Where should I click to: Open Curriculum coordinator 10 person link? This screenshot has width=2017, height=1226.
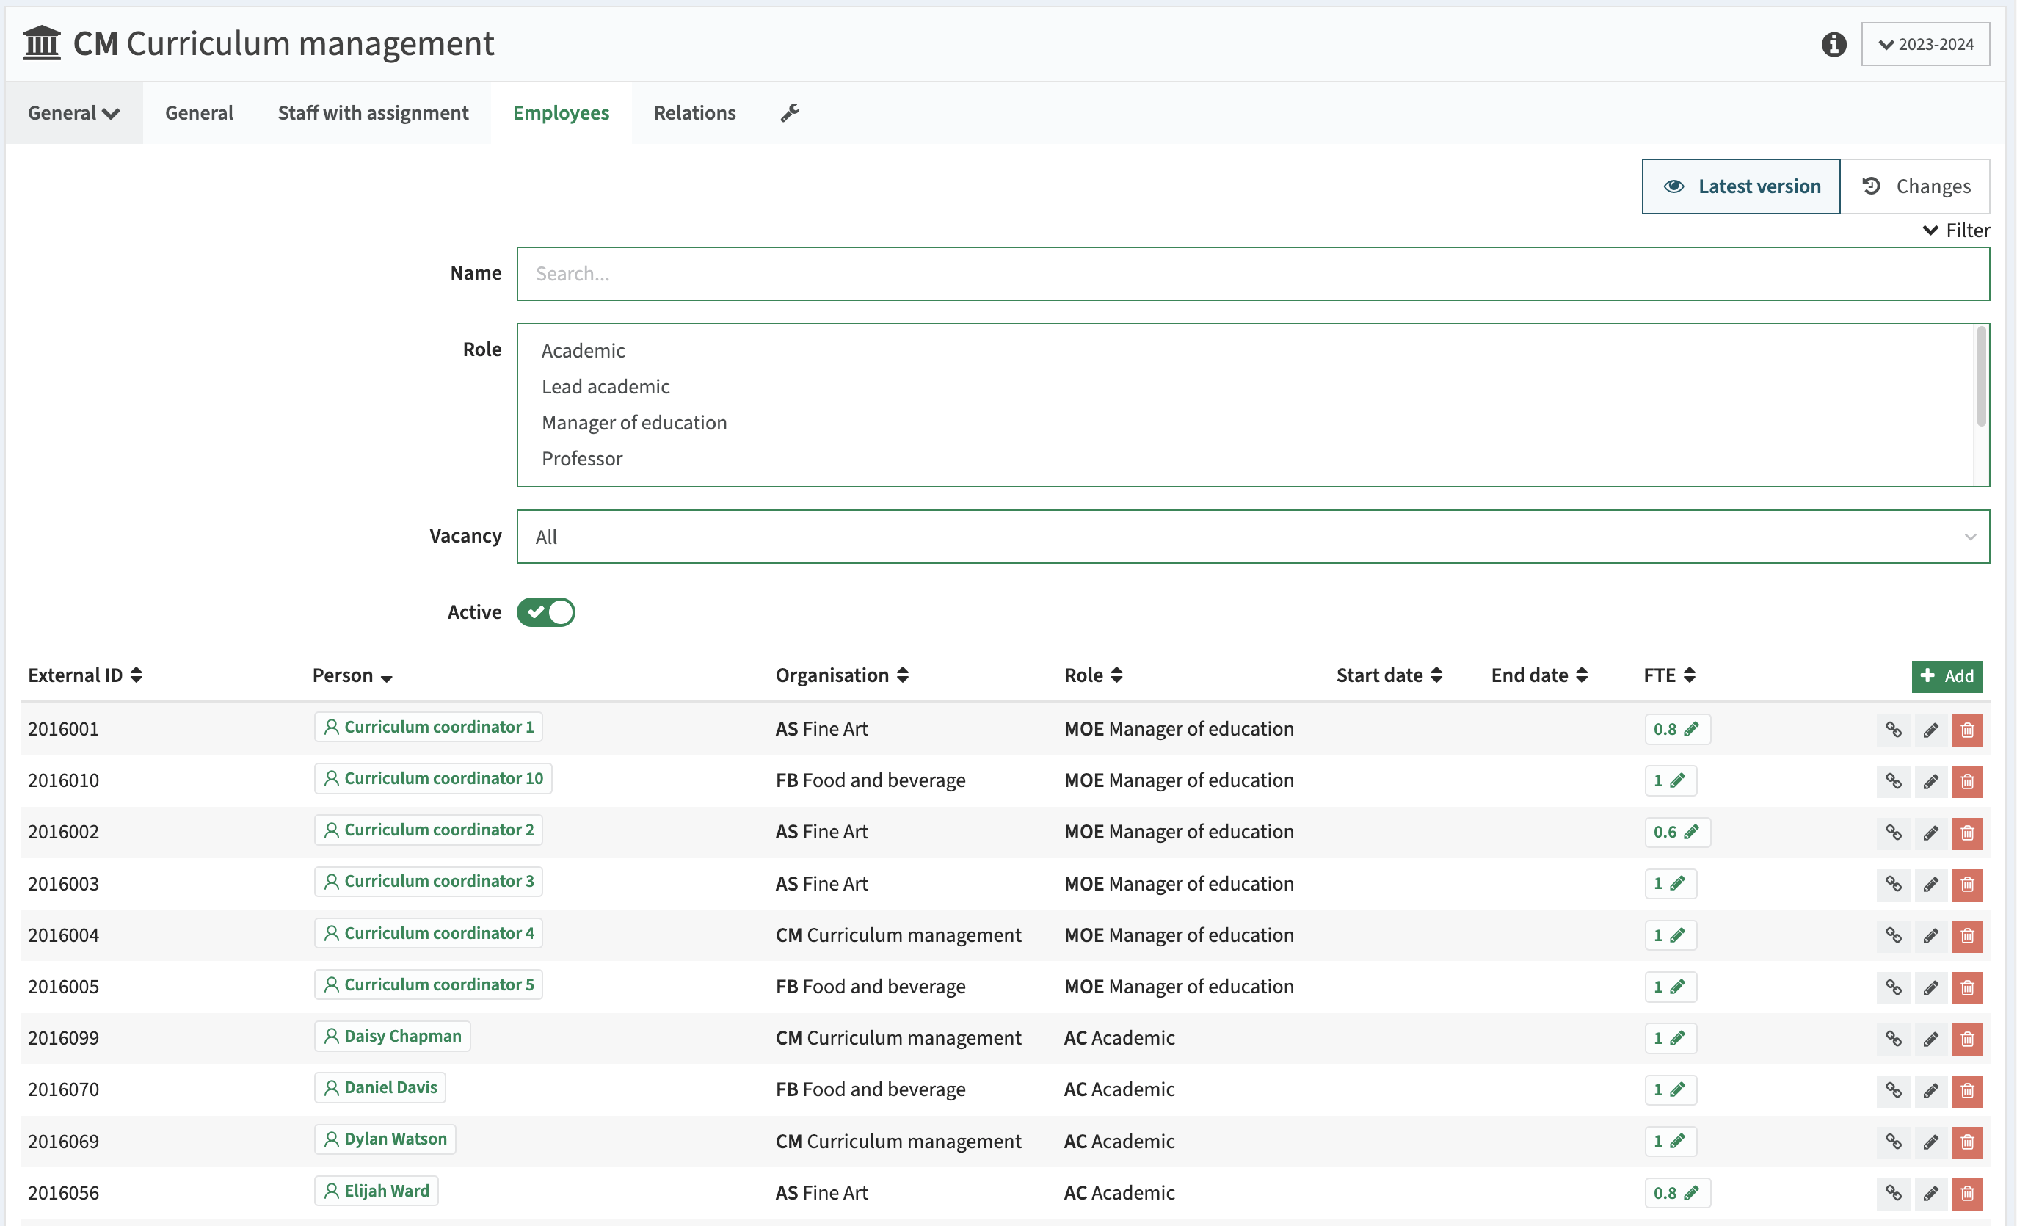click(433, 779)
